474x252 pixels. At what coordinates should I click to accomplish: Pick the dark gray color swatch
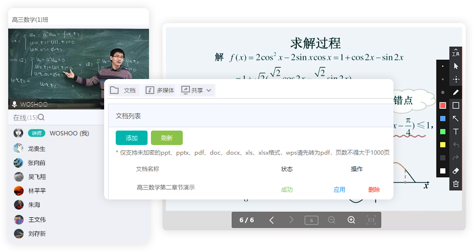[x=443, y=158]
